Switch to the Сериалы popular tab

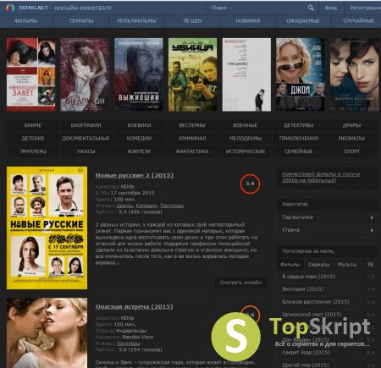click(x=318, y=265)
